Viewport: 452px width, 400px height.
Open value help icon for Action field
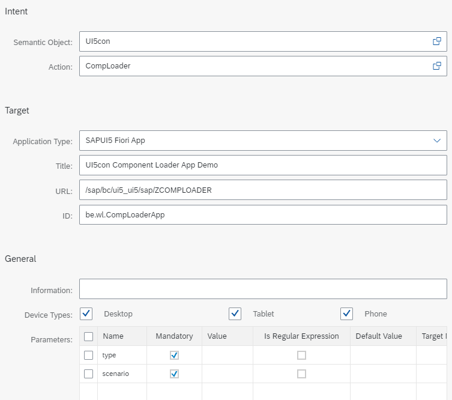point(437,66)
